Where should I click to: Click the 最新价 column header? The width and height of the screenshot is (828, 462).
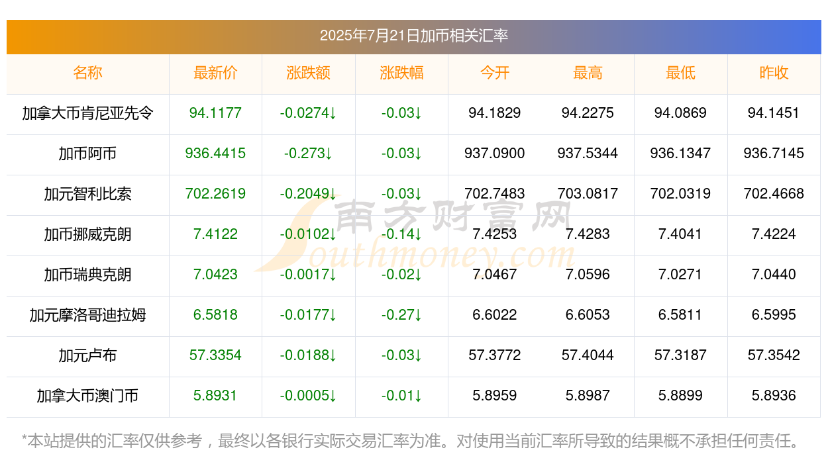coord(215,73)
